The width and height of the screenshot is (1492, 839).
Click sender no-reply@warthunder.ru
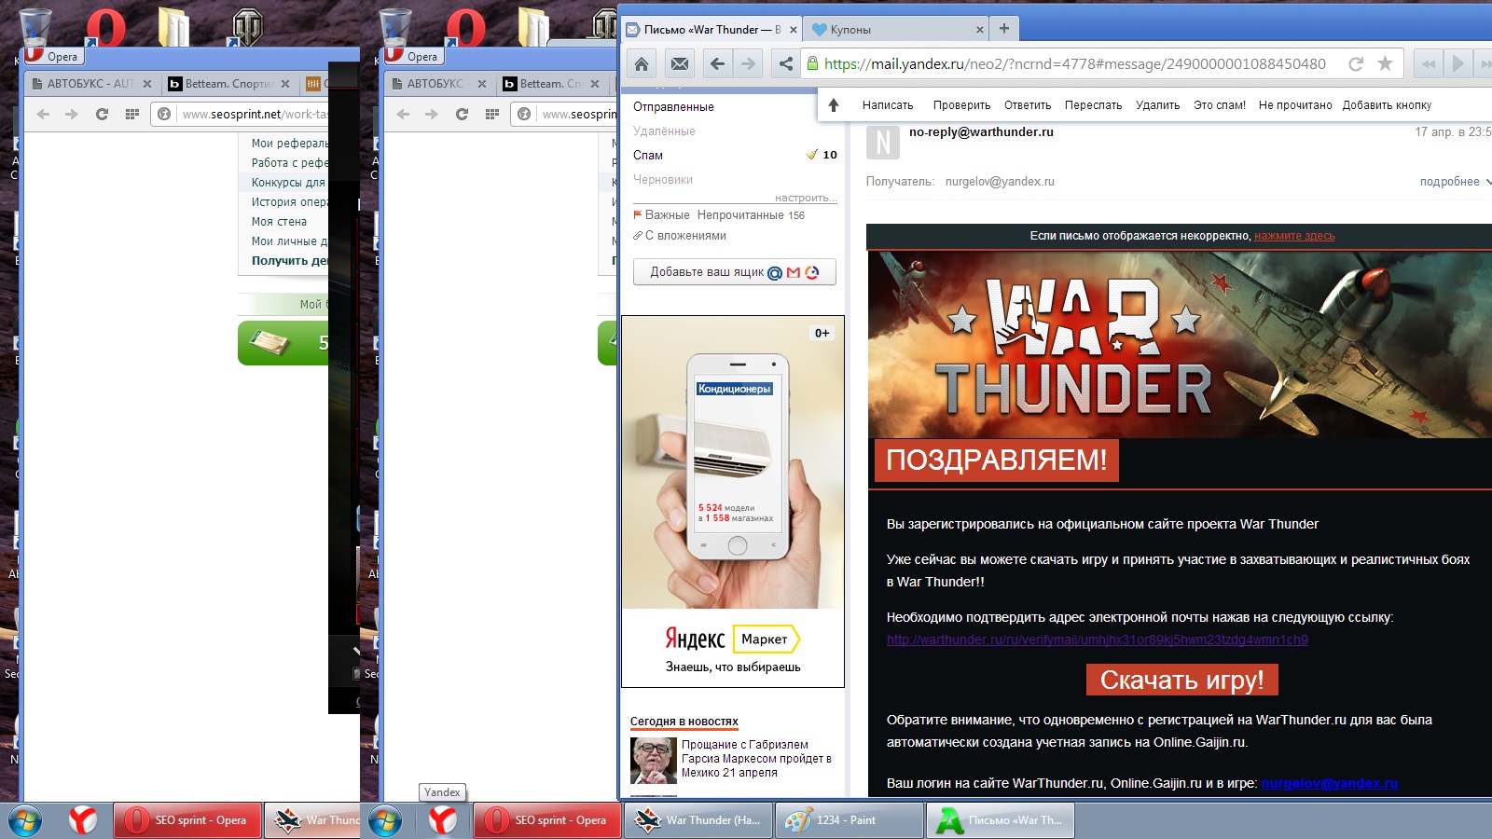[981, 132]
